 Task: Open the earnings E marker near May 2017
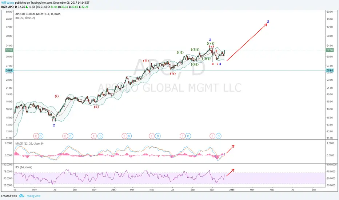(x=152, y=136)
